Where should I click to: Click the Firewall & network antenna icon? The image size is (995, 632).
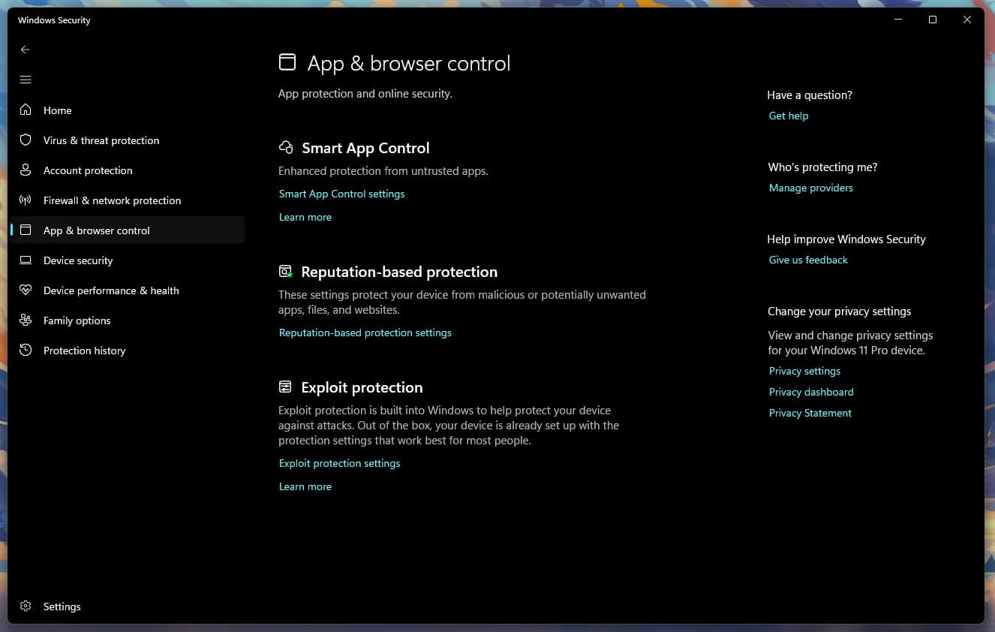[26, 200]
